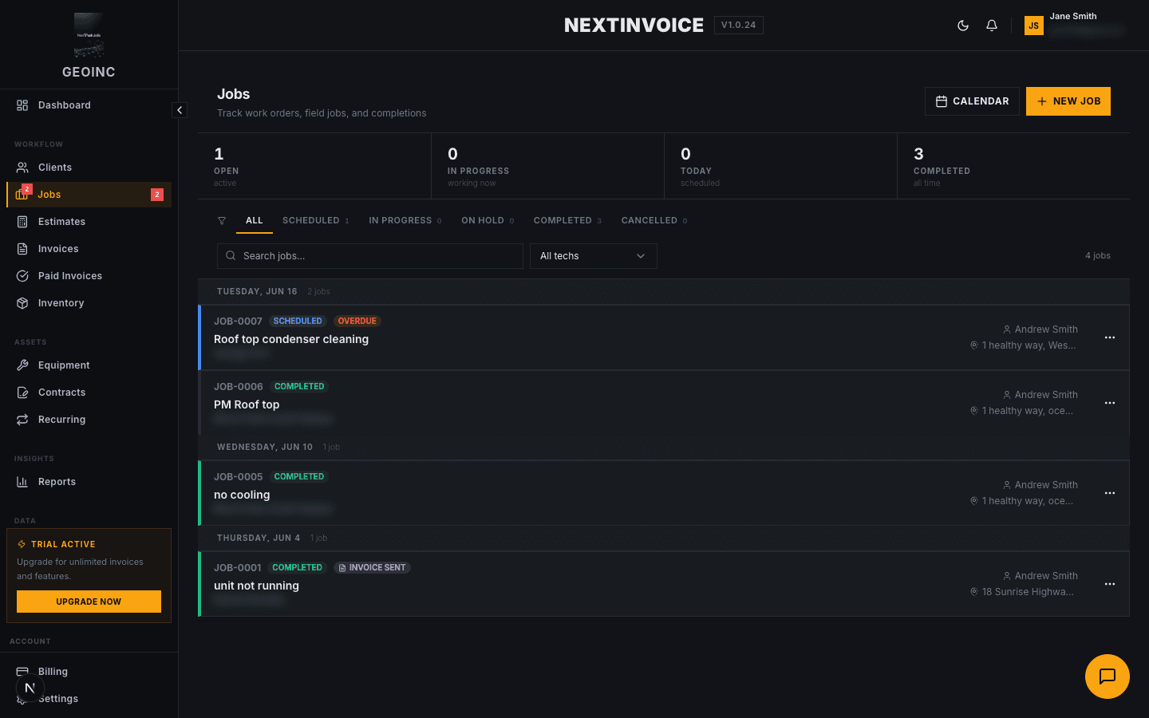Open the more options menu for JOB-0006
The width and height of the screenshot is (1149, 718).
pyautogui.click(x=1110, y=403)
